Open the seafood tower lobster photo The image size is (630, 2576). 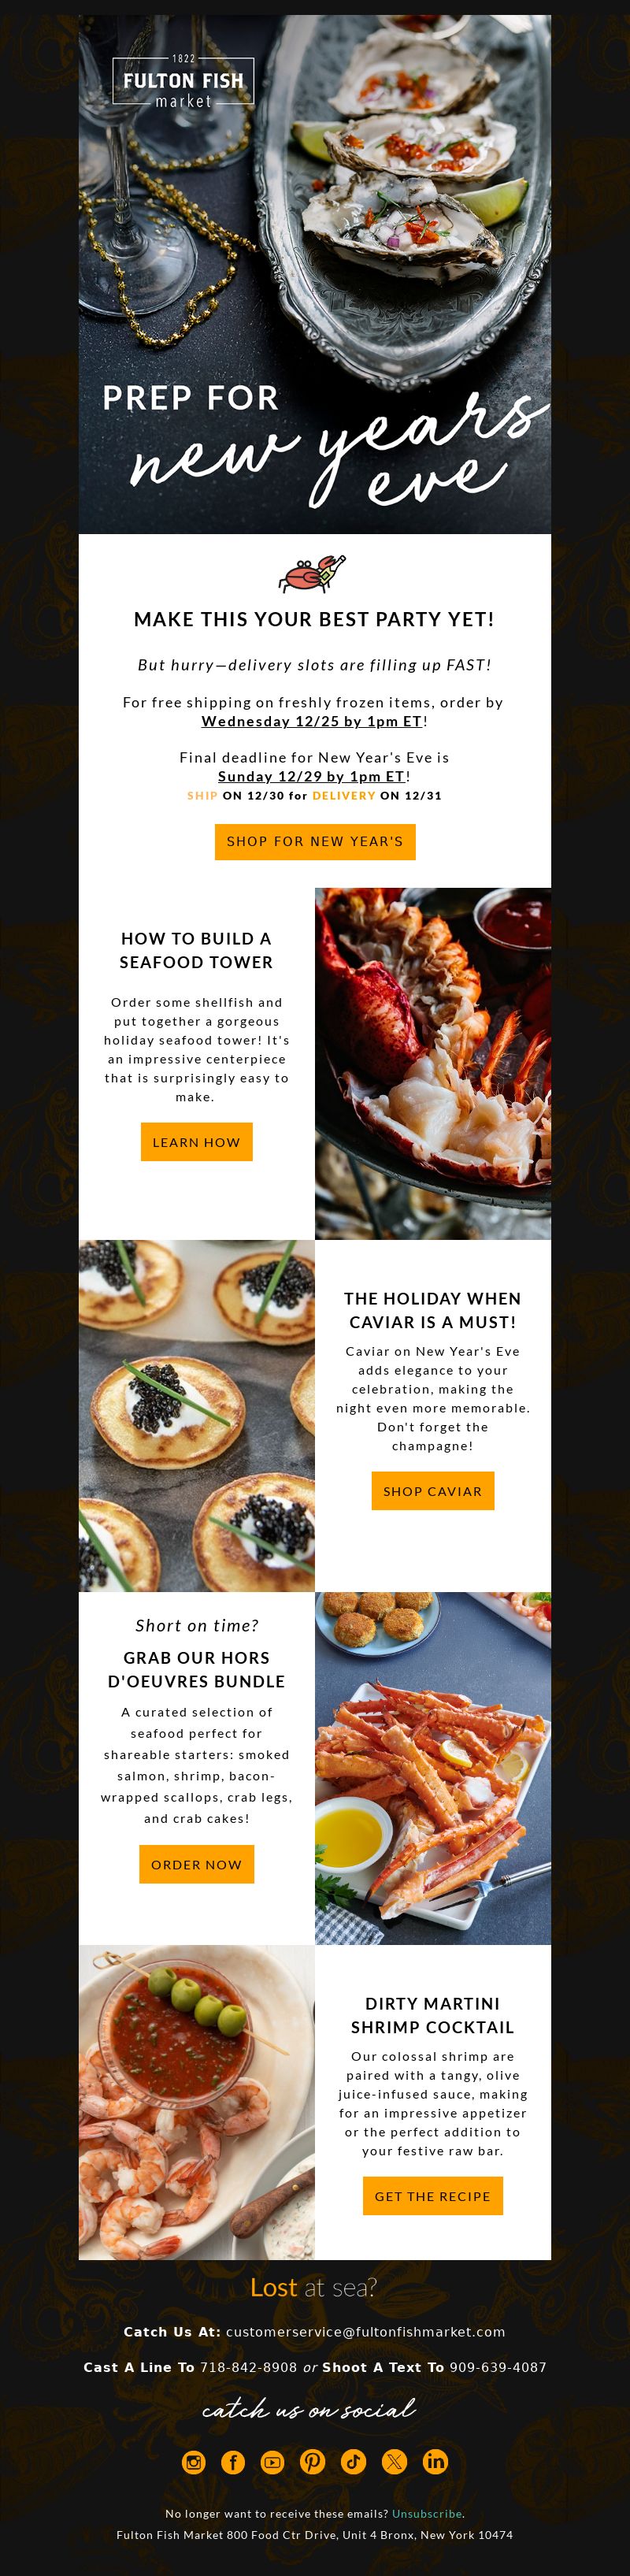(433, 1064)
